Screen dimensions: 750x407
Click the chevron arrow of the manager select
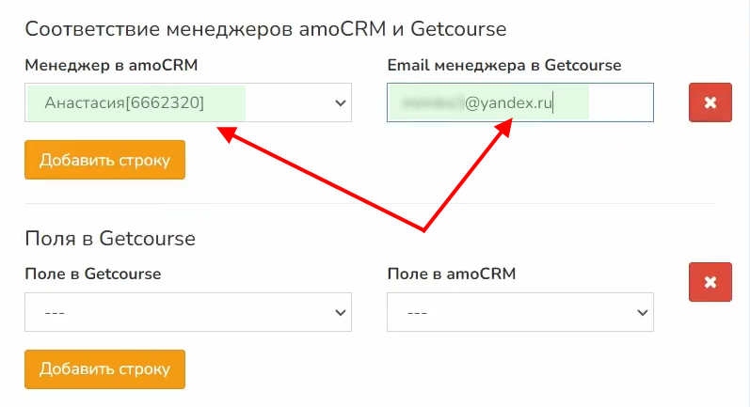[341, 102]
